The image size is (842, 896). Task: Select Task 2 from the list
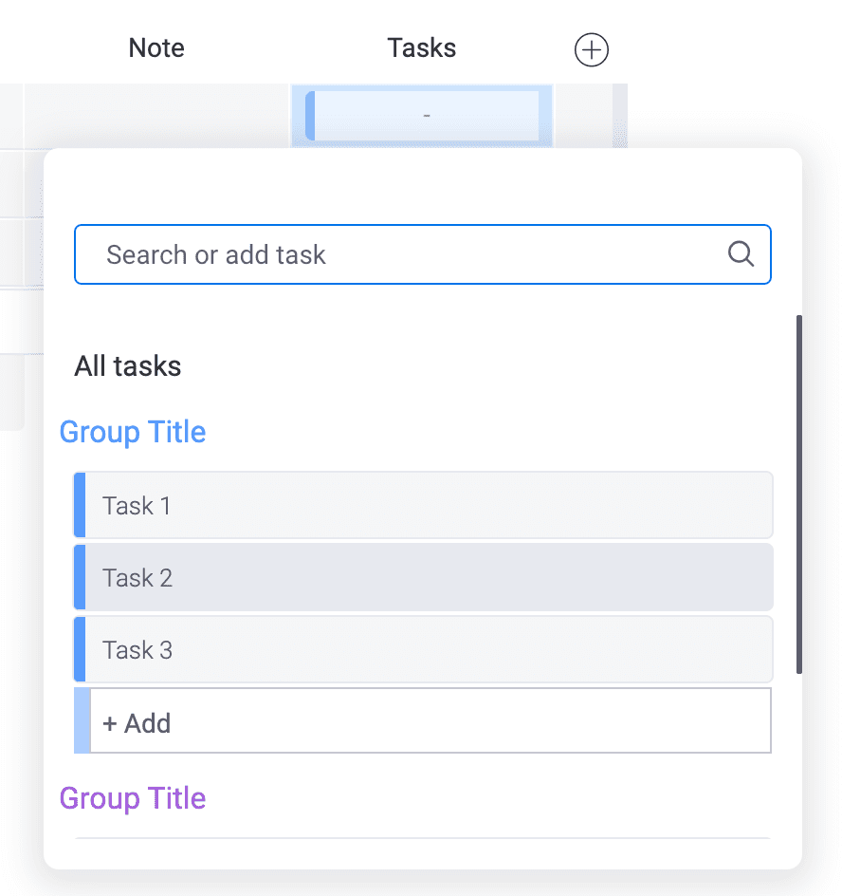pyautogui.click(x=423, y=577)
